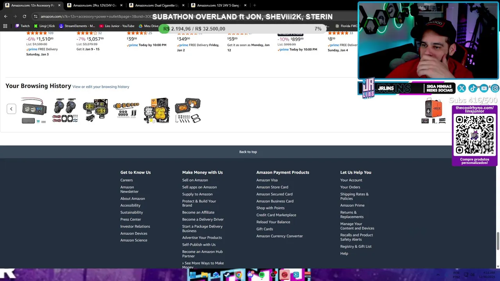The height and width of the screenshot is (281, 500).
Task: Open the Registry & Gift List link
Action: (356, 247)
